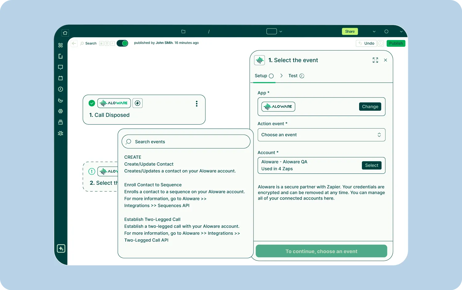Open the apps grid icon in sidebar
Viewport: 462px width, 290px height.
click(61, 45)
